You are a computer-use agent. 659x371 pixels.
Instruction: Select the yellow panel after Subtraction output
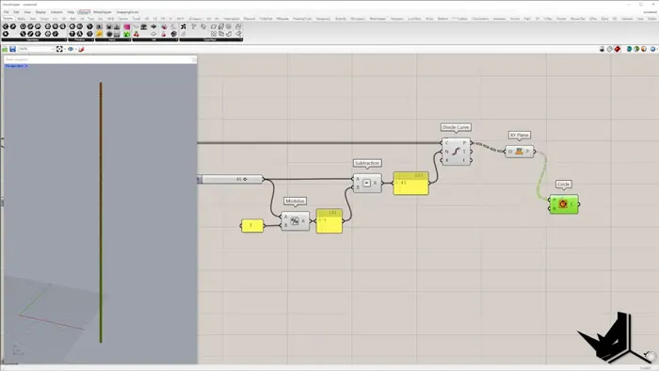point(411,184)
